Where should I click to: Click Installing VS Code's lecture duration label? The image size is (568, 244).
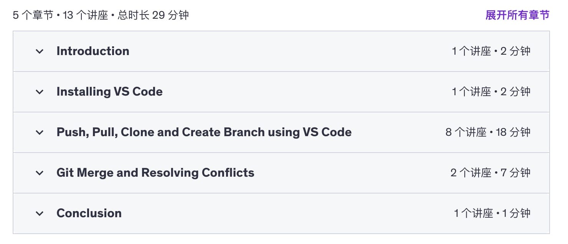pos(491,92)
